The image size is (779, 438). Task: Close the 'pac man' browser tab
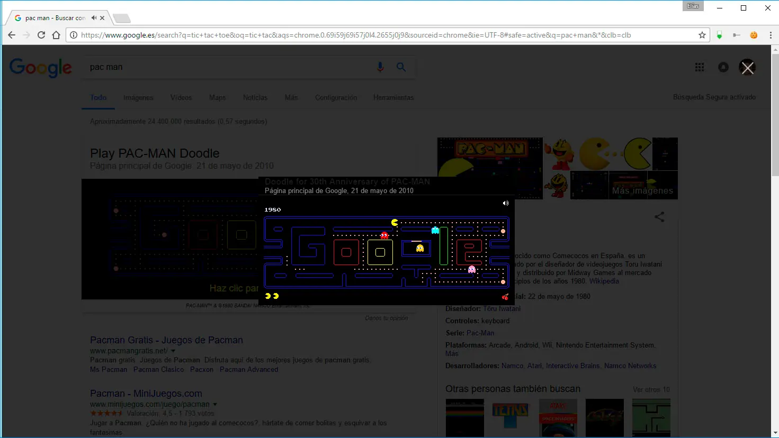click(102, 18)
